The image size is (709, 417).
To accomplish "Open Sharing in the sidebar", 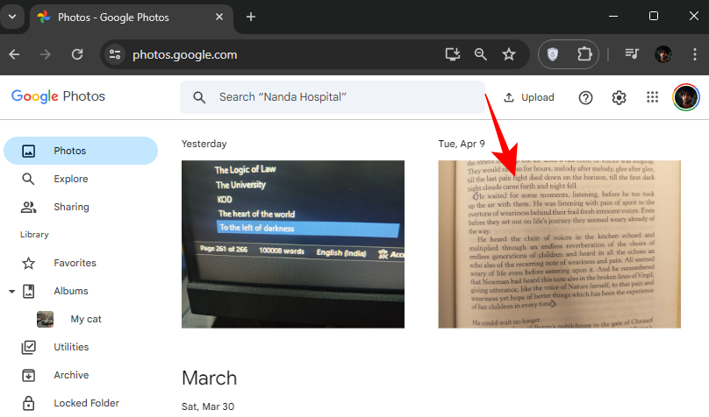I will pos(81,207).
